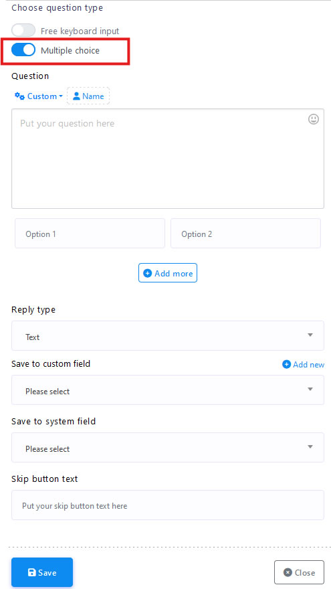Click the Add new custom field link
Image resolution: width=331 pixels, height=589 pixels.
pos(303,364)
